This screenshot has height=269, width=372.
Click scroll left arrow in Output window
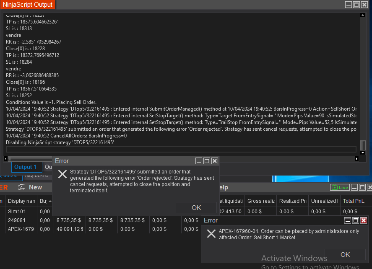pyautogui.click(x=6, y=159)
